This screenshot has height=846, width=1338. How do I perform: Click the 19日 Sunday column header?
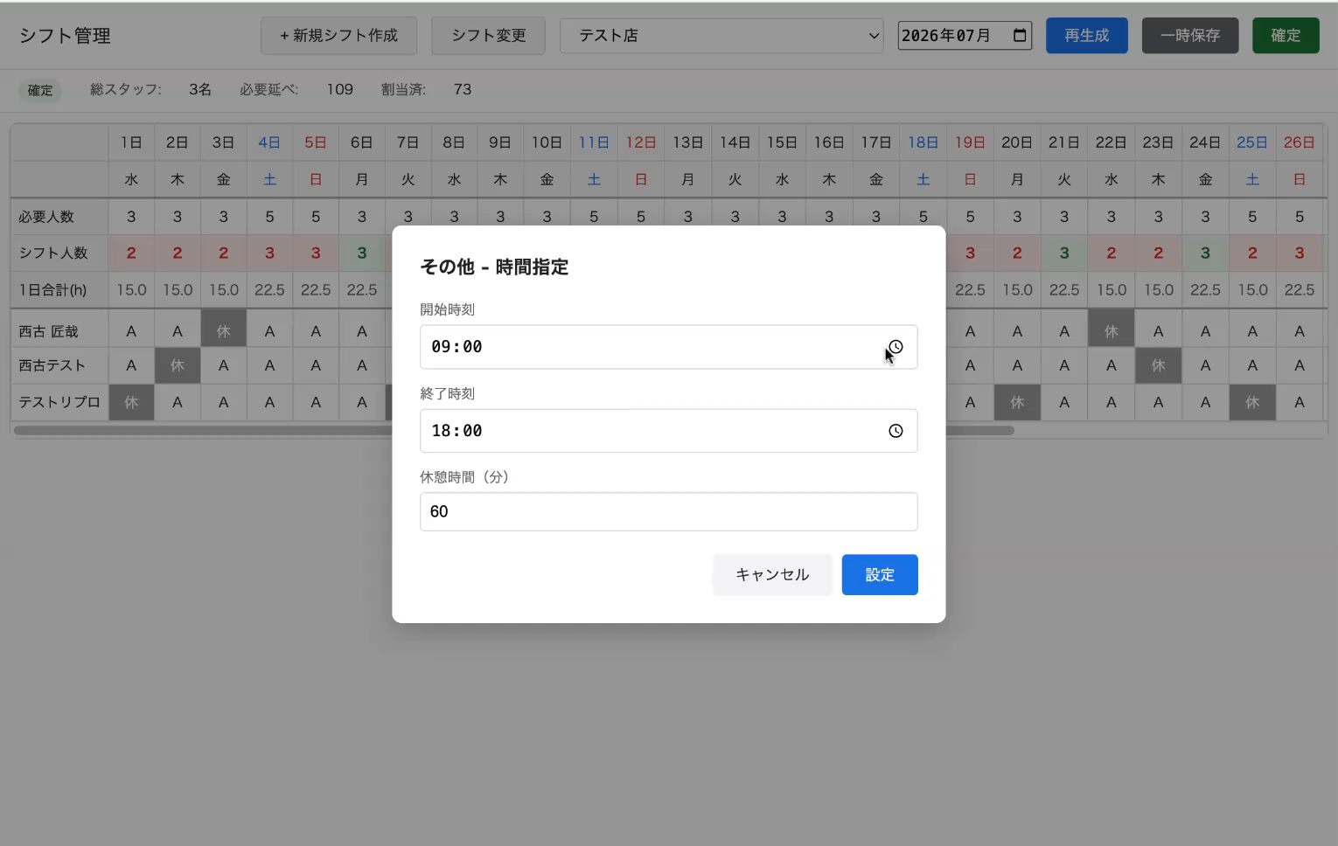click(x=970, y=142)
